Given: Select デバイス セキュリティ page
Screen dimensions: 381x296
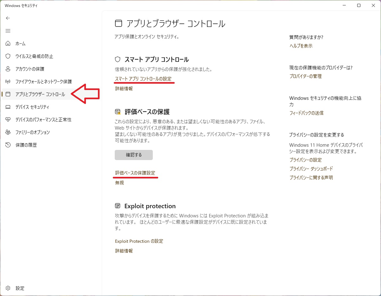Looking at the screenshot, I should pos(32,107).
